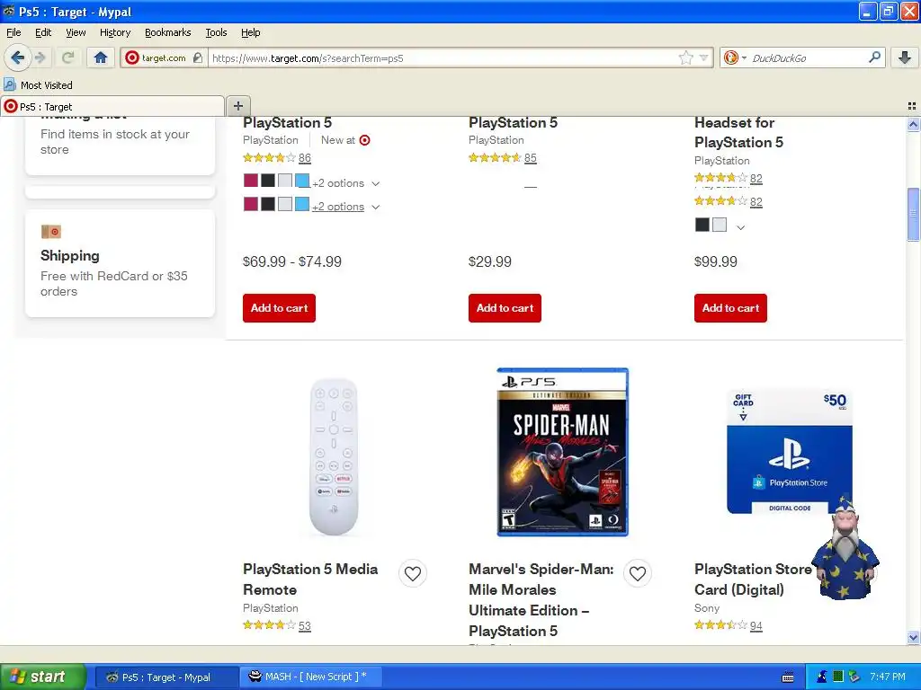Screen dimensions: 921x690
Task: Open the Tools menu
Action: [x=216, y=32]
